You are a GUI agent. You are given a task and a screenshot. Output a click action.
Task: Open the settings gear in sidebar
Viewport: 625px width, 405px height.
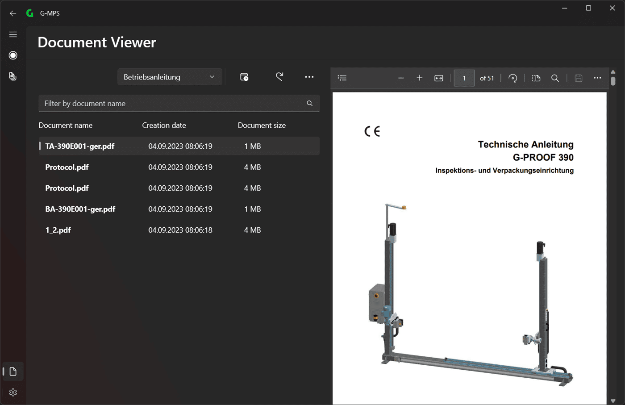pos(13,392)
